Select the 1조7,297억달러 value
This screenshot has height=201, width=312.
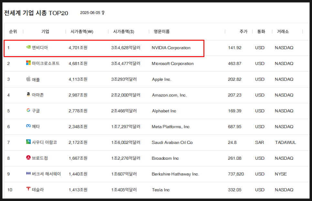point(126,126)
